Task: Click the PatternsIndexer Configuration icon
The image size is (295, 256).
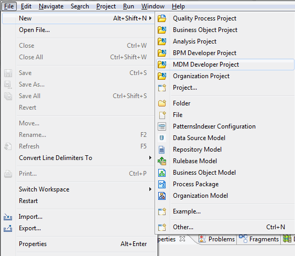Action: tap(162, 126)
